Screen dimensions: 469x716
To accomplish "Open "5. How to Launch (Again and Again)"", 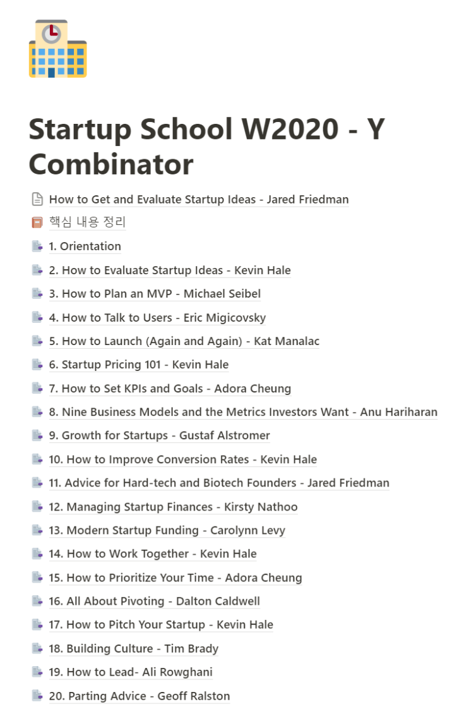I will click(x=184, y=341).
